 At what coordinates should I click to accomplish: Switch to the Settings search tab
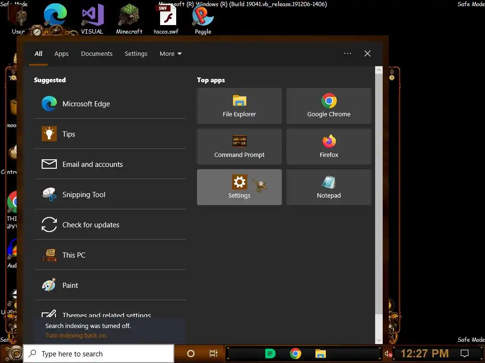[x=136, y=53]
